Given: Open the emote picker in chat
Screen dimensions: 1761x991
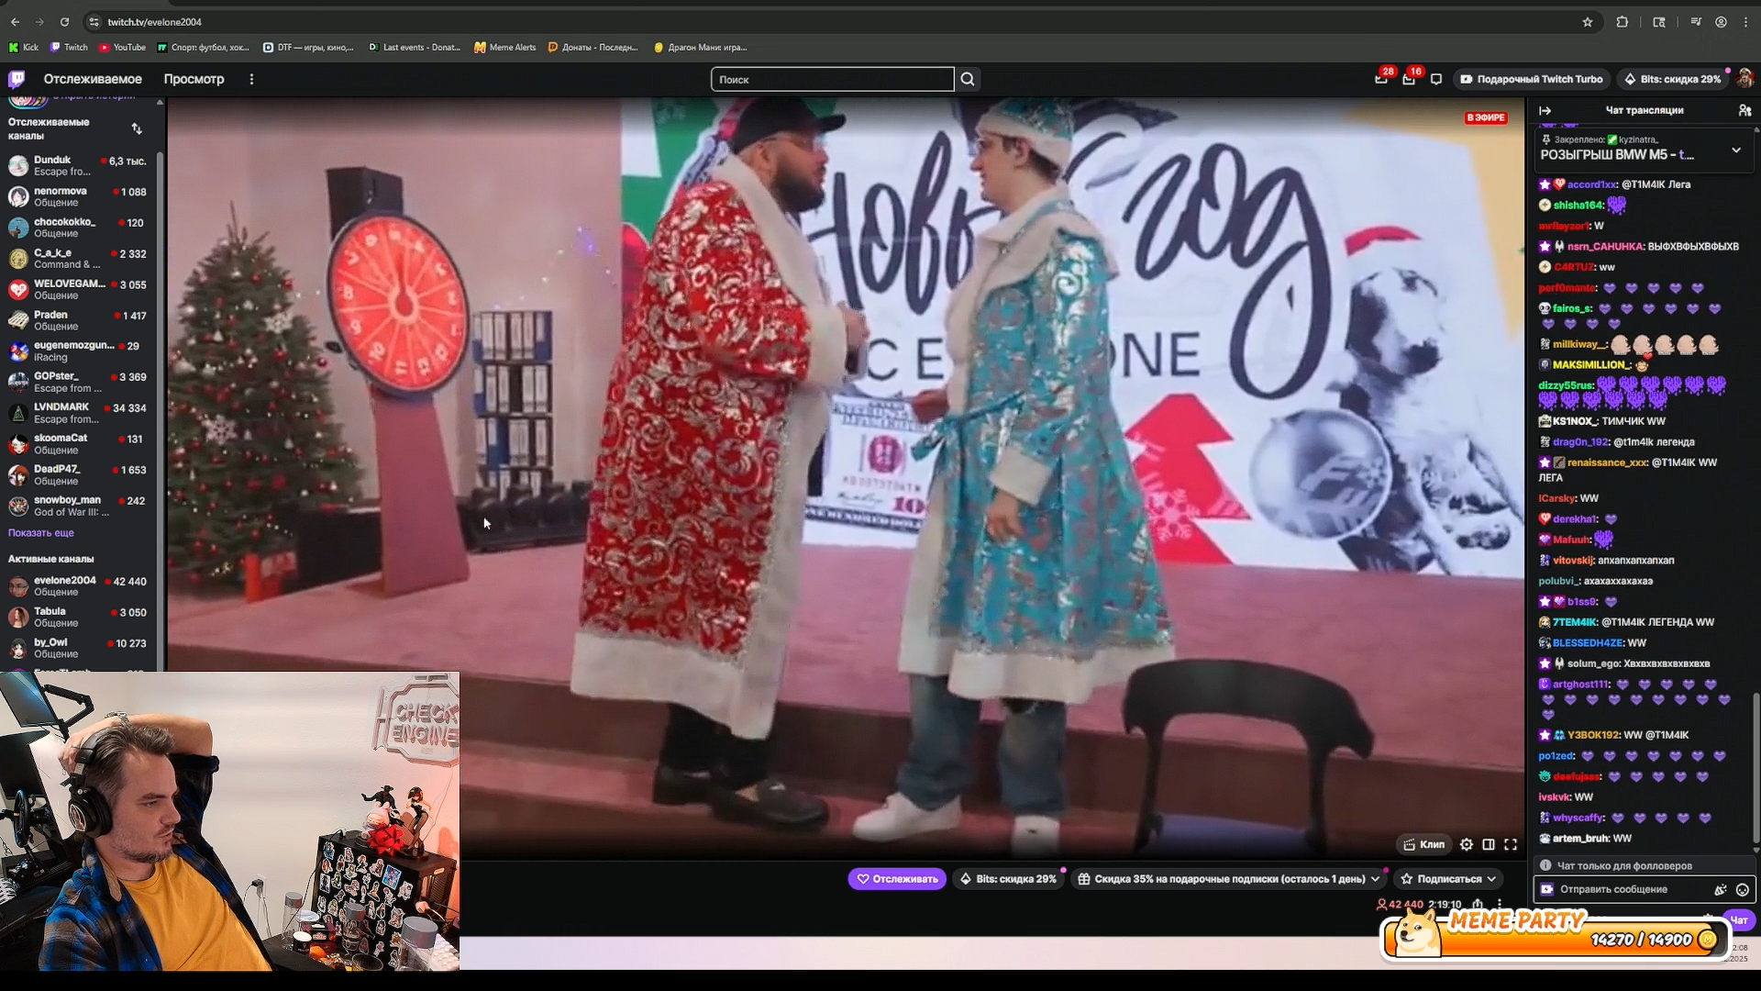Looking at the screenshot, I should click(x=1743, y=889).
